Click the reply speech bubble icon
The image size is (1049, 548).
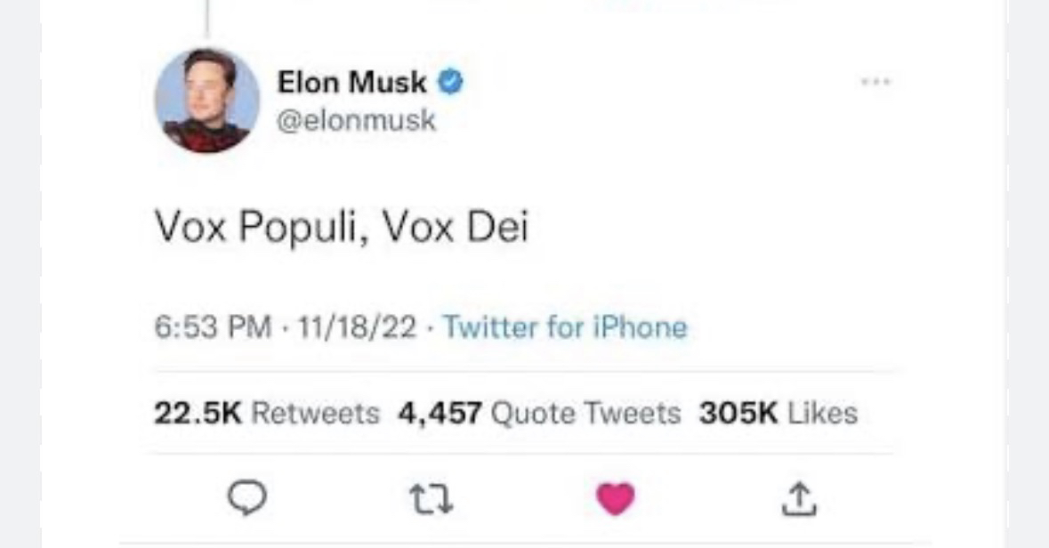click(247, 499)
